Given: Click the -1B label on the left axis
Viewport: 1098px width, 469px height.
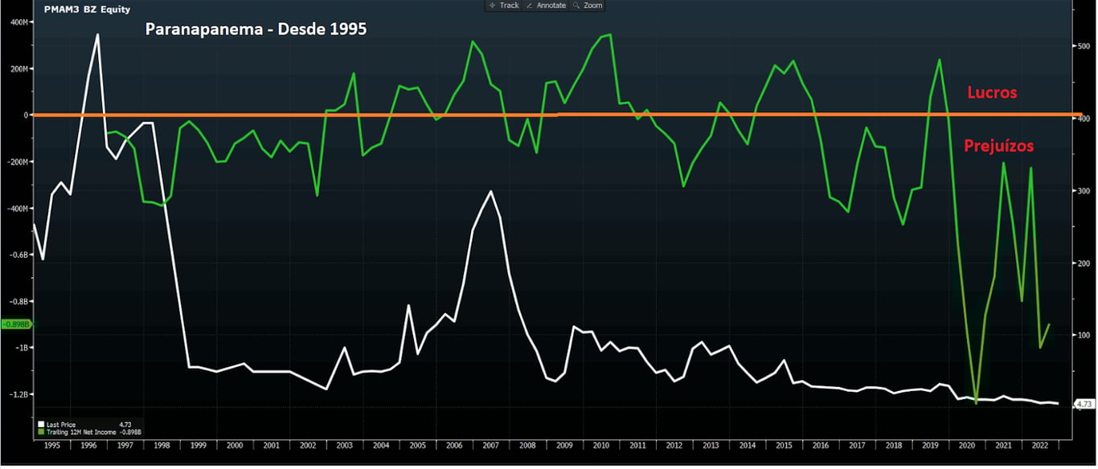Looking at the screenshot, I should tap(22, 348).
